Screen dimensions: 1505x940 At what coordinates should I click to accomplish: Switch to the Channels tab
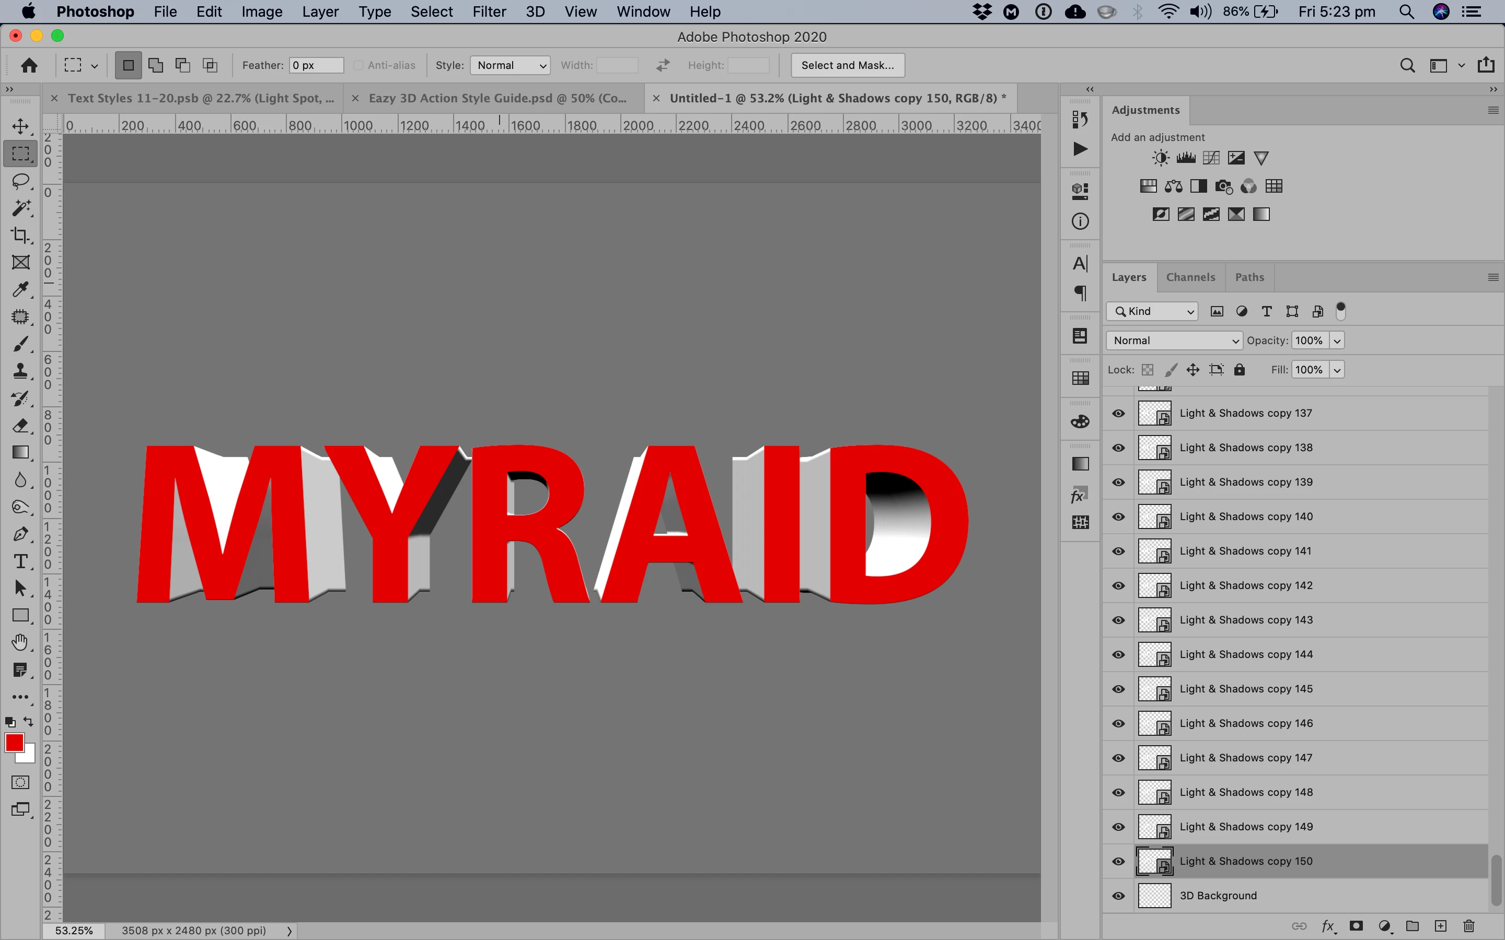1190,277
